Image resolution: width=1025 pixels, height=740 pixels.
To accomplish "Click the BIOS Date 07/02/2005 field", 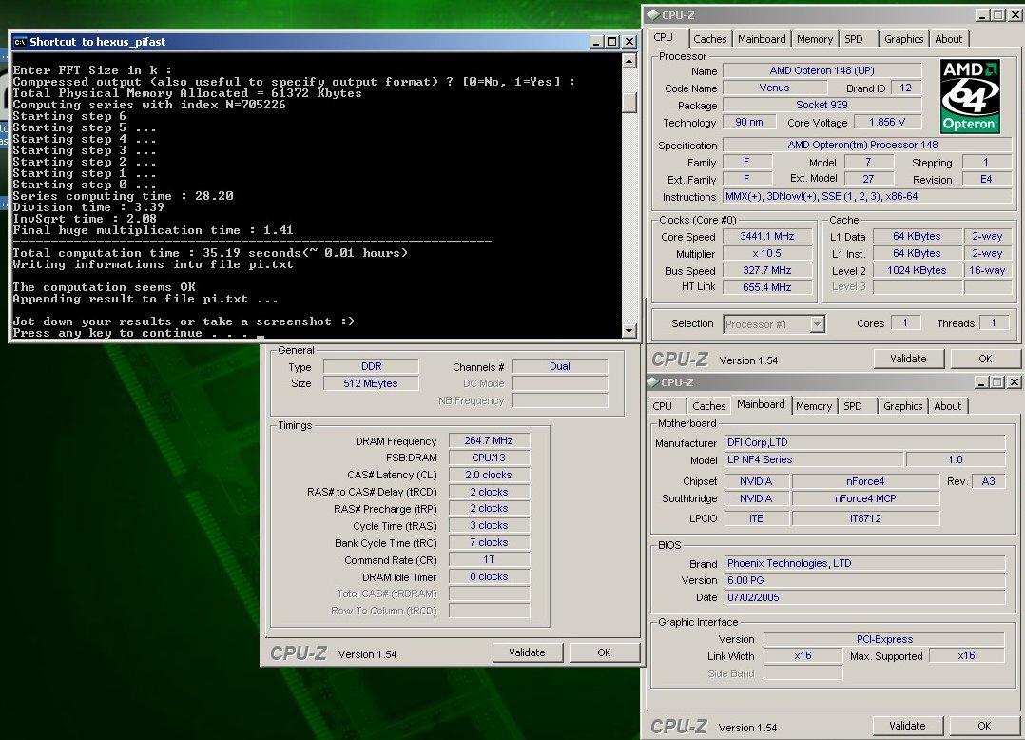I will (x=865, y=597).
